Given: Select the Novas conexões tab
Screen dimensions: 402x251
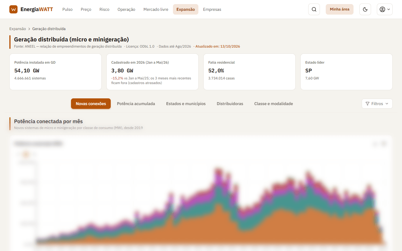Looking at the screenshot, I should tap(91, 104).
